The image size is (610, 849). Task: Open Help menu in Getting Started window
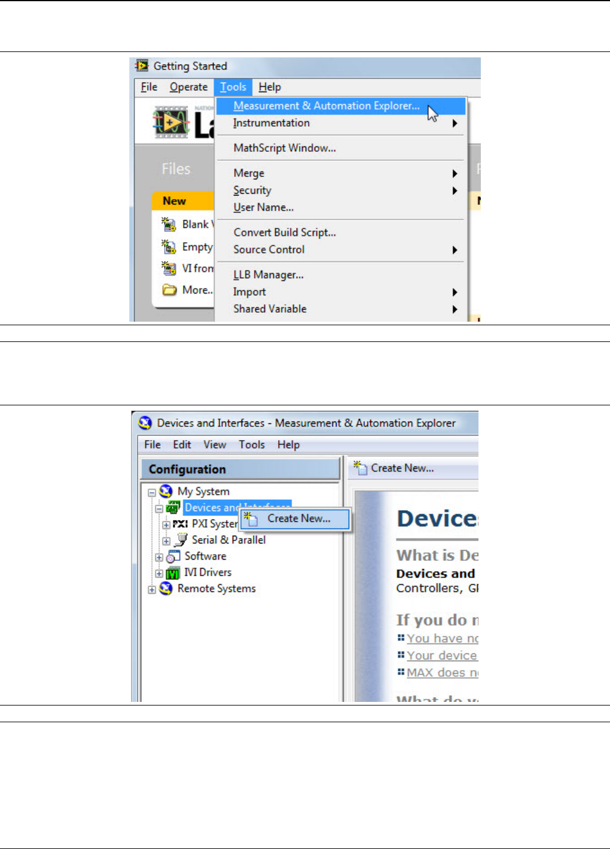tap(270, 87)
